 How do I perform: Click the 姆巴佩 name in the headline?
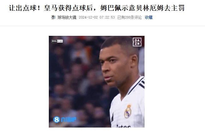111,8
